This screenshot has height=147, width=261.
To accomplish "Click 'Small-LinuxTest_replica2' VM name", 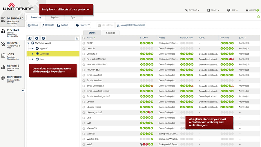I will click(98, 96).
